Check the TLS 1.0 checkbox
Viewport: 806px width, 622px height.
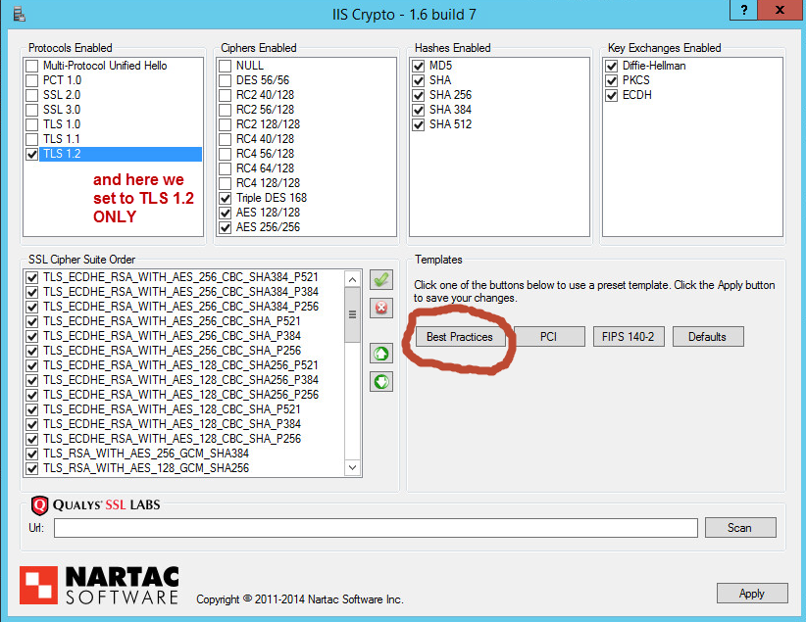pyautogui.click(x=32, y=124)
